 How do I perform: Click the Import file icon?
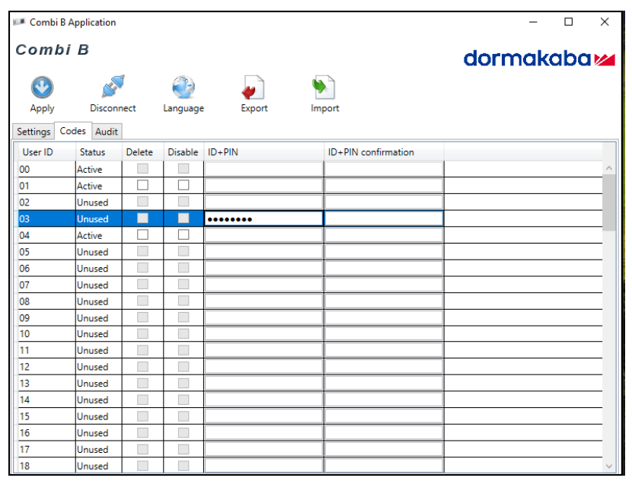[324, 88]
